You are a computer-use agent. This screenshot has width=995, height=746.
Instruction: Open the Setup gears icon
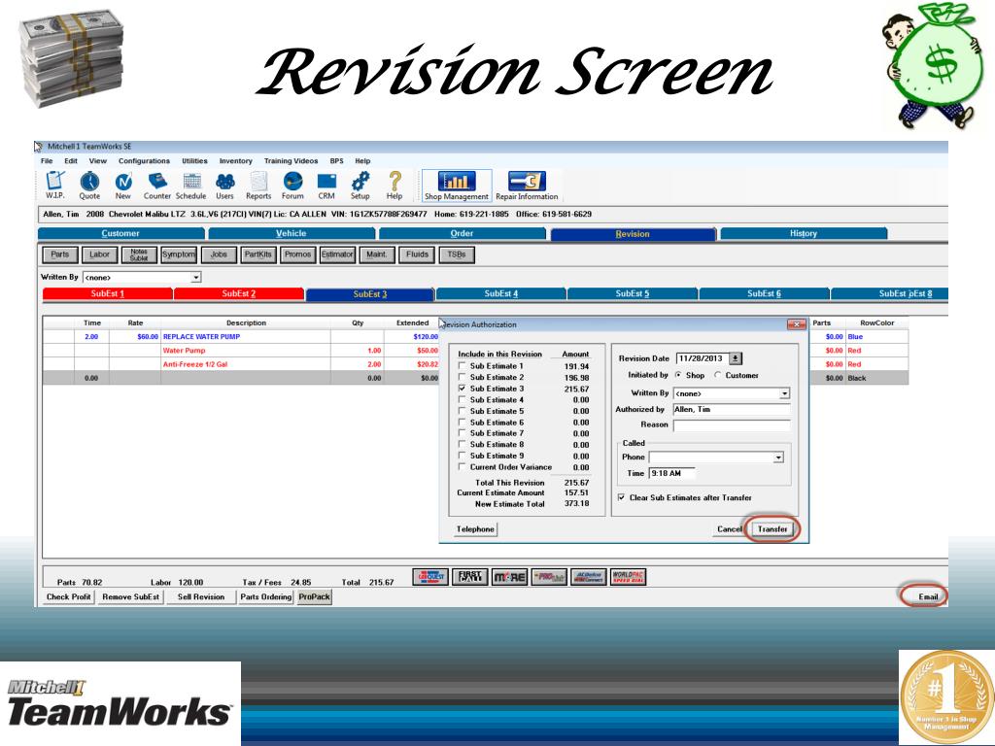pos(360,185)
